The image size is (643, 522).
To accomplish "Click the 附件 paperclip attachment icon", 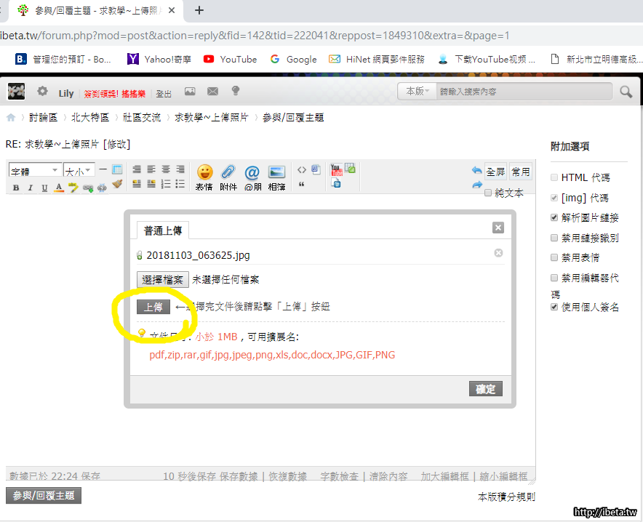I will click(228, 174).
